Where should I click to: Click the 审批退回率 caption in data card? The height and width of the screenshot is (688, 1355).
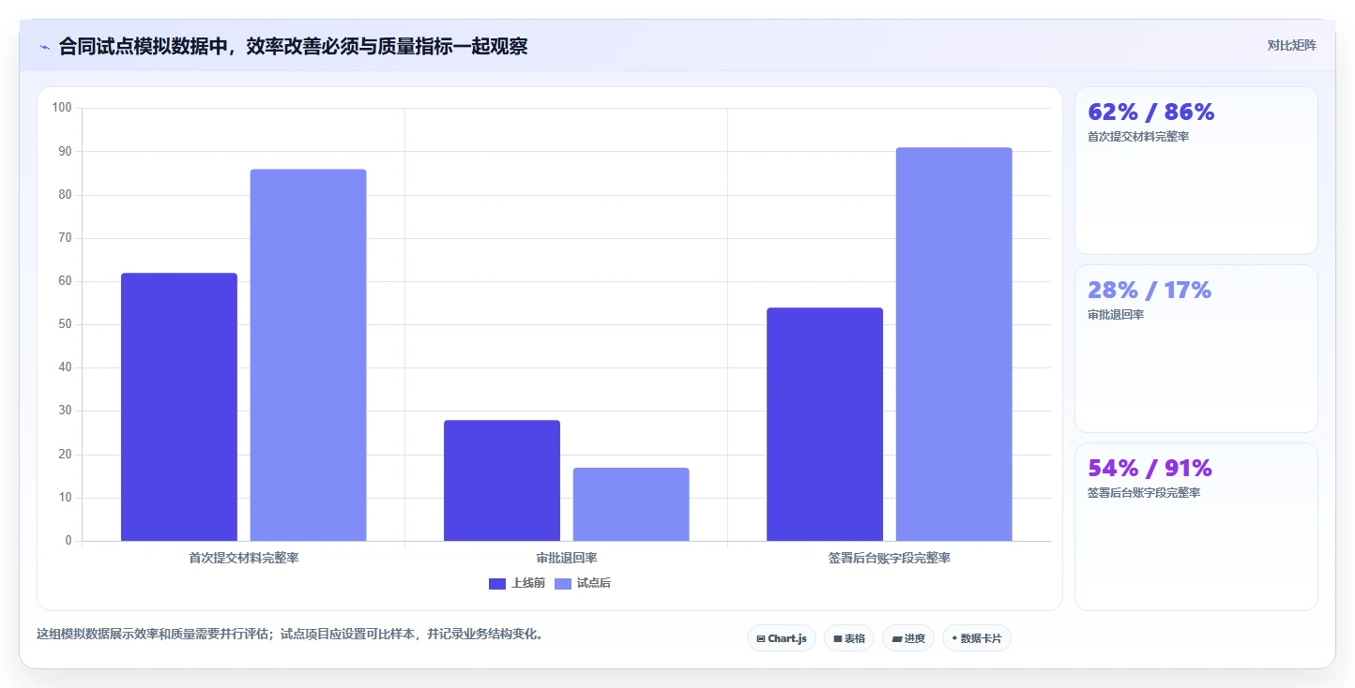pos(1116,315)
